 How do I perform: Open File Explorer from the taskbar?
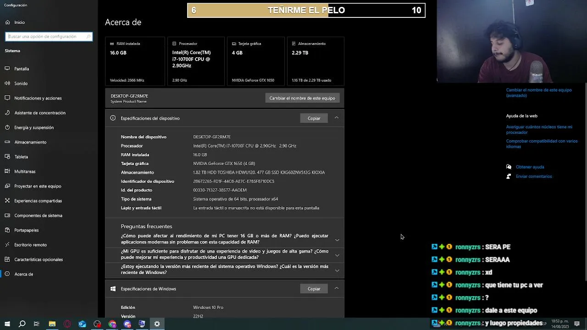52,324
